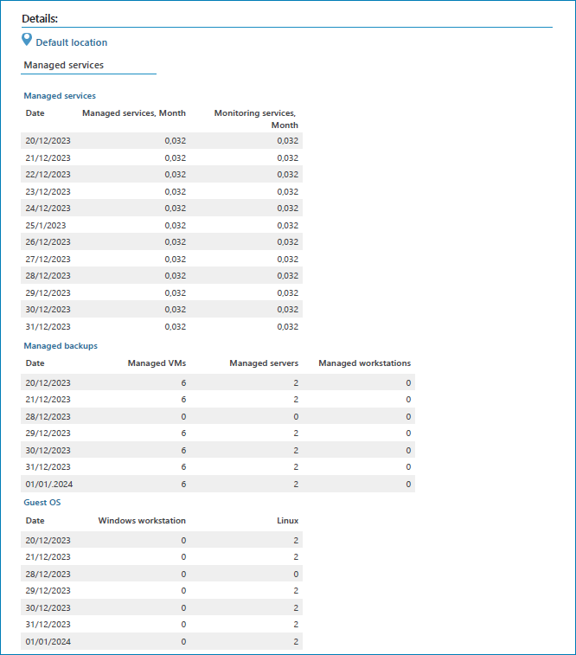Select 30/12/2023 in Guest OS table

coord(48,607)
